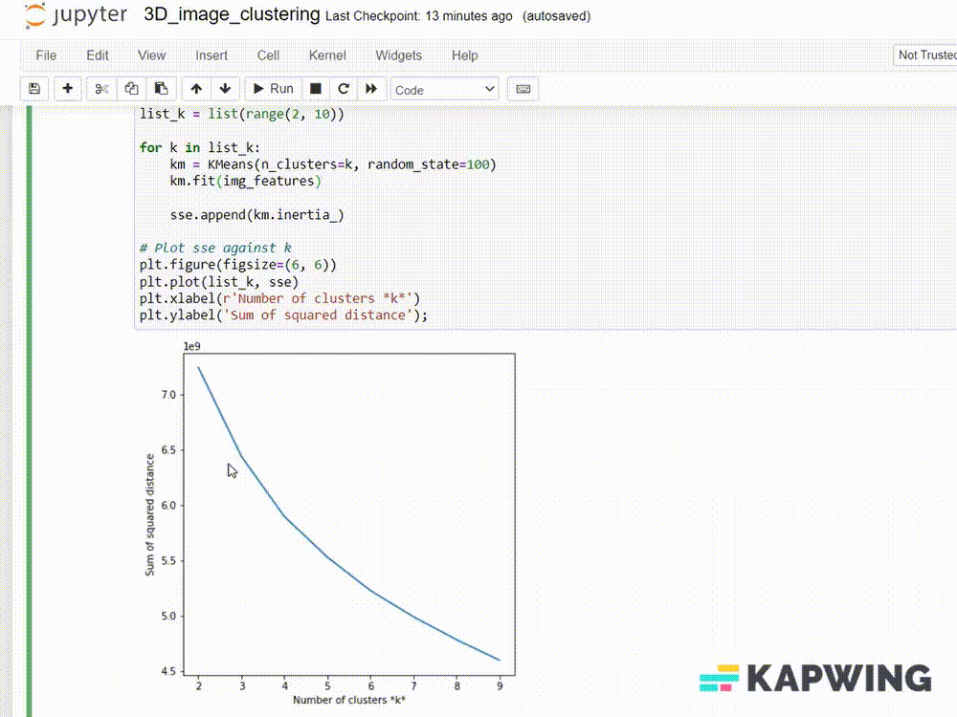
Task: Open the File menu
Action: (x=46, y=55)
